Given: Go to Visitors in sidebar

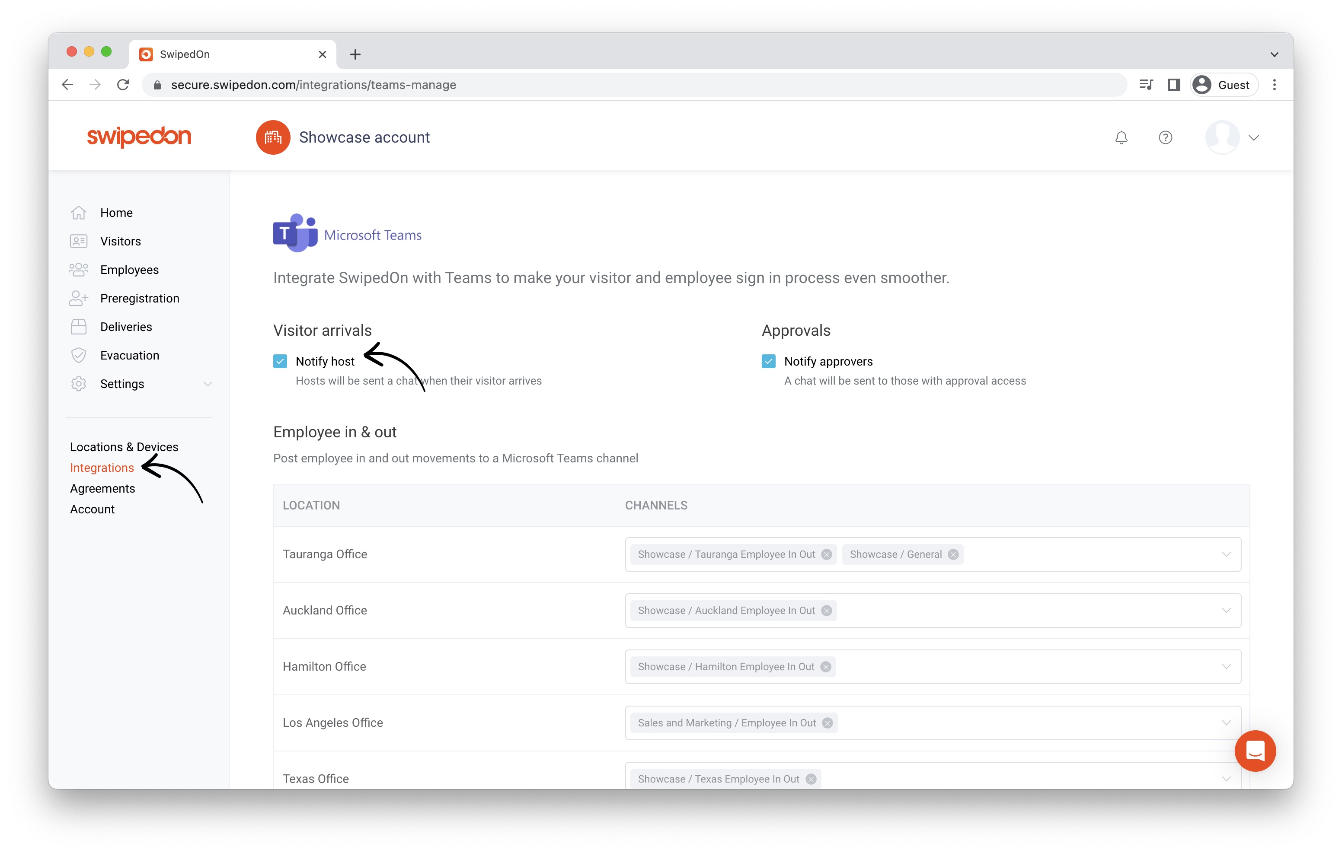Looking at the screenshot, I should (120, 241).
